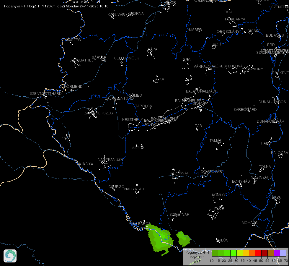Click the ZIRC town label
Viewport: 289px width, 266px height.
pos(187,60)
